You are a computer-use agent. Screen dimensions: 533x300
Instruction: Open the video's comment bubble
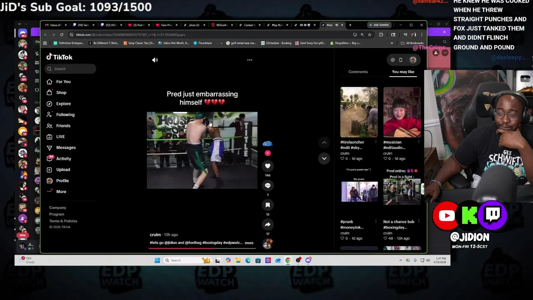click(268, 185)
